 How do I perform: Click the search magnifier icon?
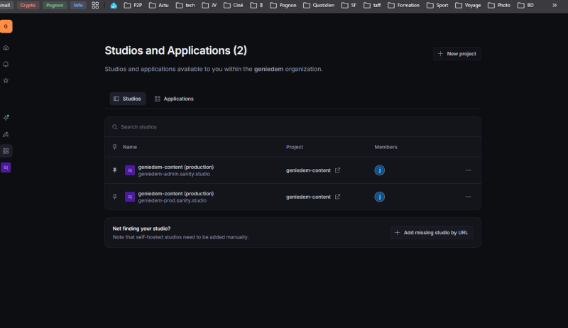[115, 126]
